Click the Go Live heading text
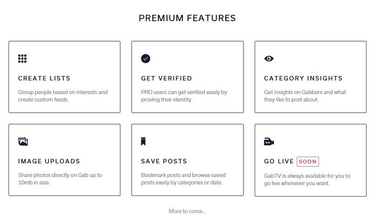The height and width of the screenshot is (218, 374). [278, 161]
